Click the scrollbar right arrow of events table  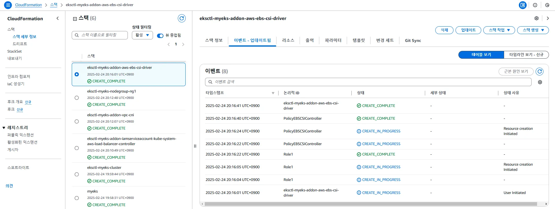546,204
